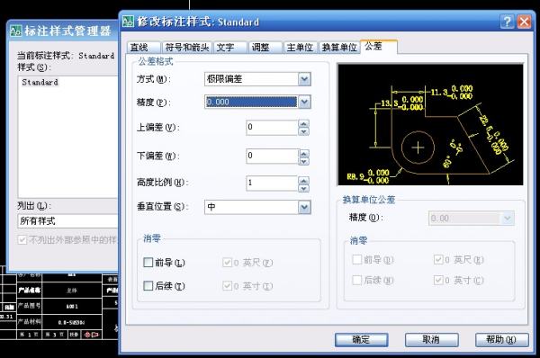Select the 主单位 tab
Viewport: 540px width, 358px height.
pyautogui.click(x=300, y=48)
